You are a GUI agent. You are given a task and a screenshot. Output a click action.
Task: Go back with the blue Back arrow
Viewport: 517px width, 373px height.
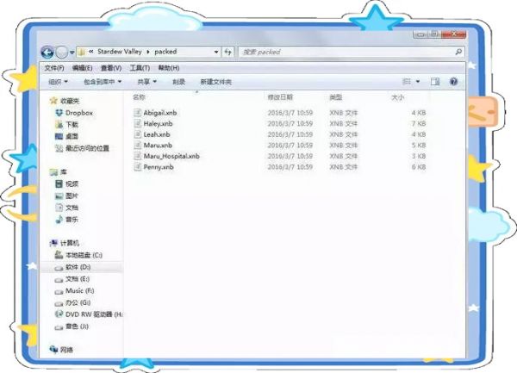[47, 52]
